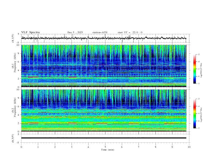The width and height of the screenshot is (213, 165).
Task: Click the "4" kHz tick of ch.1 spectrogram
Action: tap(19, 70)
